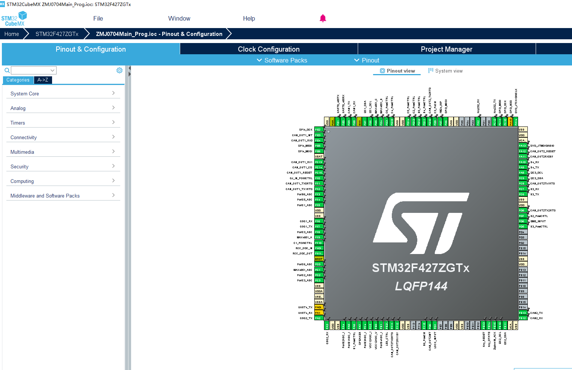Switch to Project Manager tab

point(447,49)
